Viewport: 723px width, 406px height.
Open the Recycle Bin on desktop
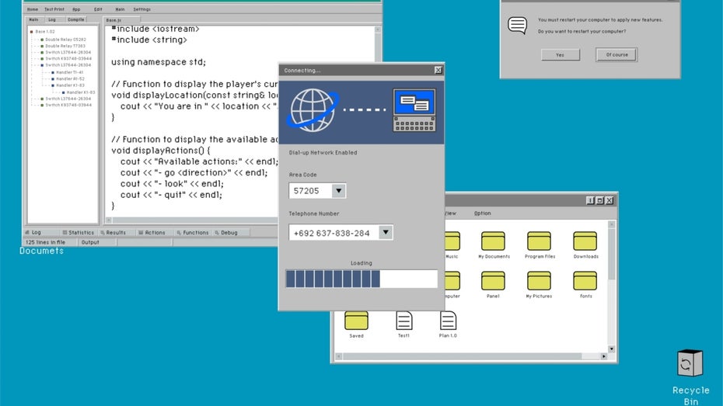point(690,363)
